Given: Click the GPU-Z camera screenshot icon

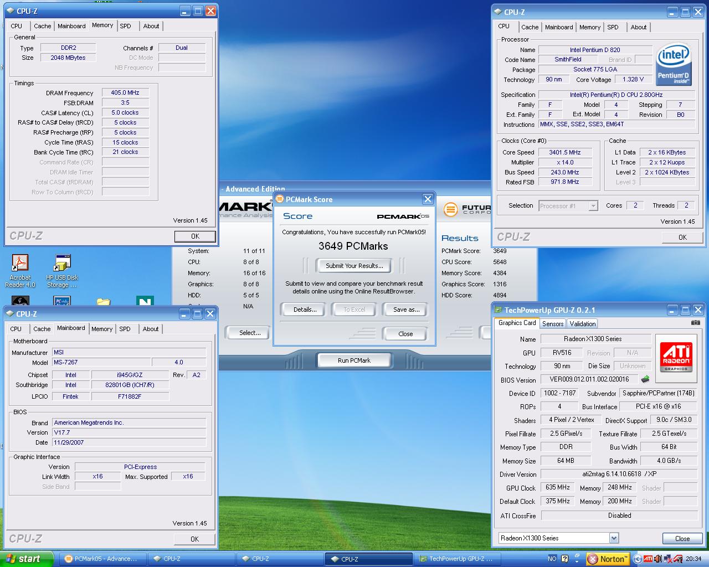Looking at the screenshot, I should click(x=696, y=323).
